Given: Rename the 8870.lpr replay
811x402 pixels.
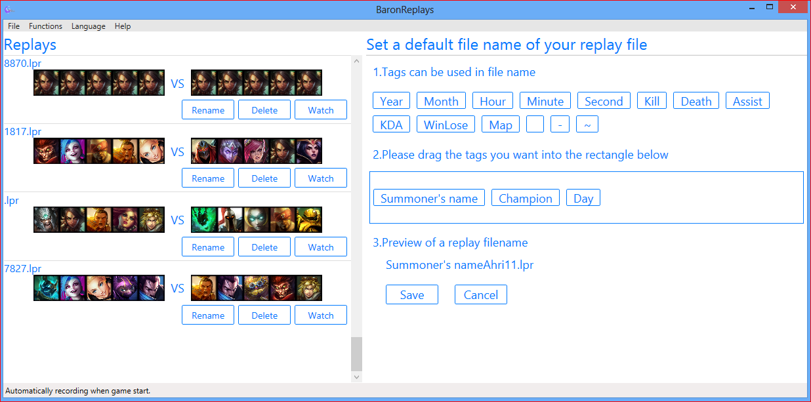Looking at the screenshot, I should pyautogui.click(x=208, y=110).
